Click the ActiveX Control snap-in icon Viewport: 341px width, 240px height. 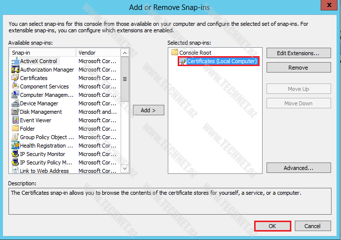(15, 61)
